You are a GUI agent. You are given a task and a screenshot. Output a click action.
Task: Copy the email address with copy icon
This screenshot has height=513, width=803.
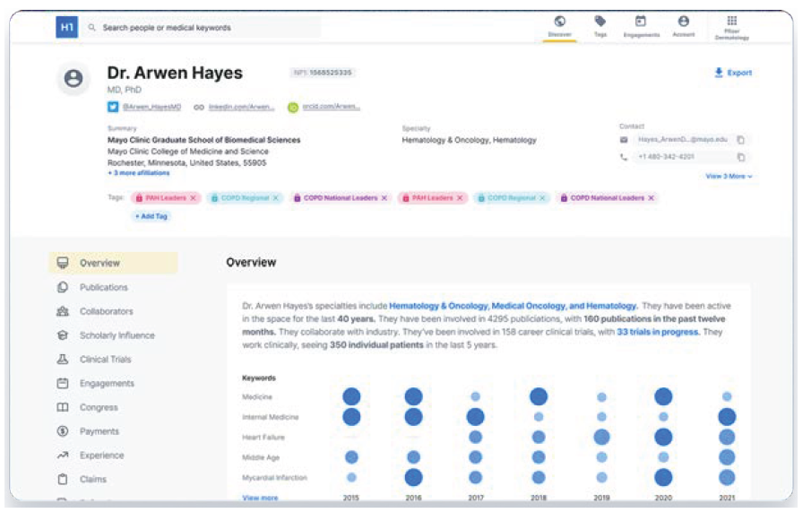coord(741,140)
